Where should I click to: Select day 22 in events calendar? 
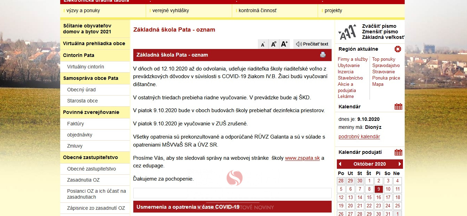coord(369,206)
